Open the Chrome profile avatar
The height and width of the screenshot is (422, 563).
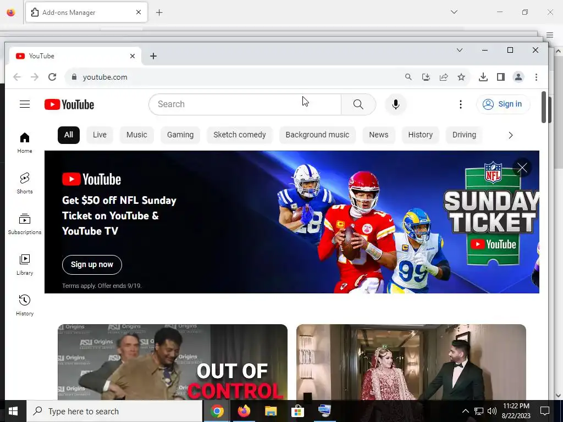(x=518, y=77)
